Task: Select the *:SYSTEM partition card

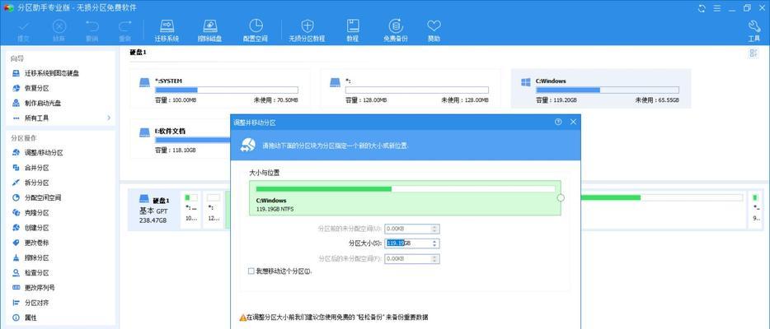Action: (x=220, y=88)
